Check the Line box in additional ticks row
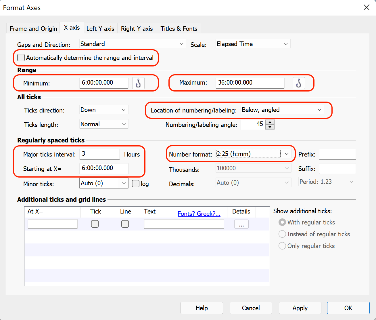This screenshot has width=376, height=320. click(x=125, y=224)
